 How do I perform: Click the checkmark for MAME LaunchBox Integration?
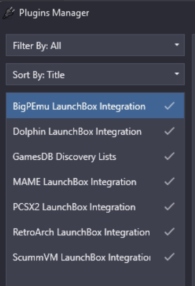click(170, 182)
